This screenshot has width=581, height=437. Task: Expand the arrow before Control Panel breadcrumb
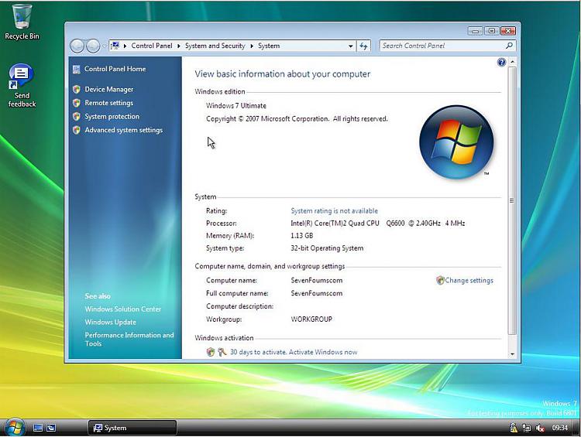(x=125, y=46)
